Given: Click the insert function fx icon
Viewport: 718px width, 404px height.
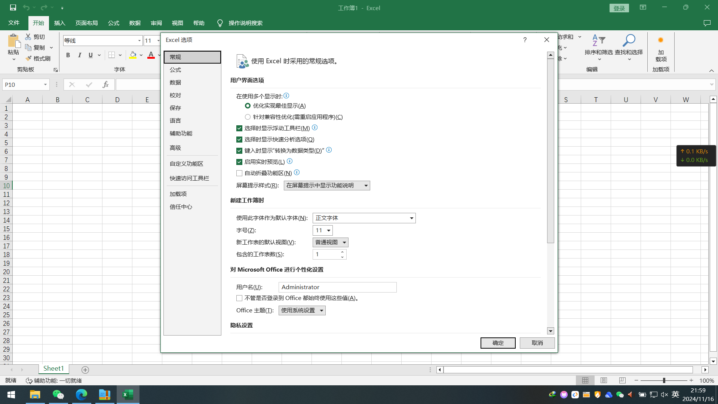Looking at the screenshot, I should tap(105, 85).
